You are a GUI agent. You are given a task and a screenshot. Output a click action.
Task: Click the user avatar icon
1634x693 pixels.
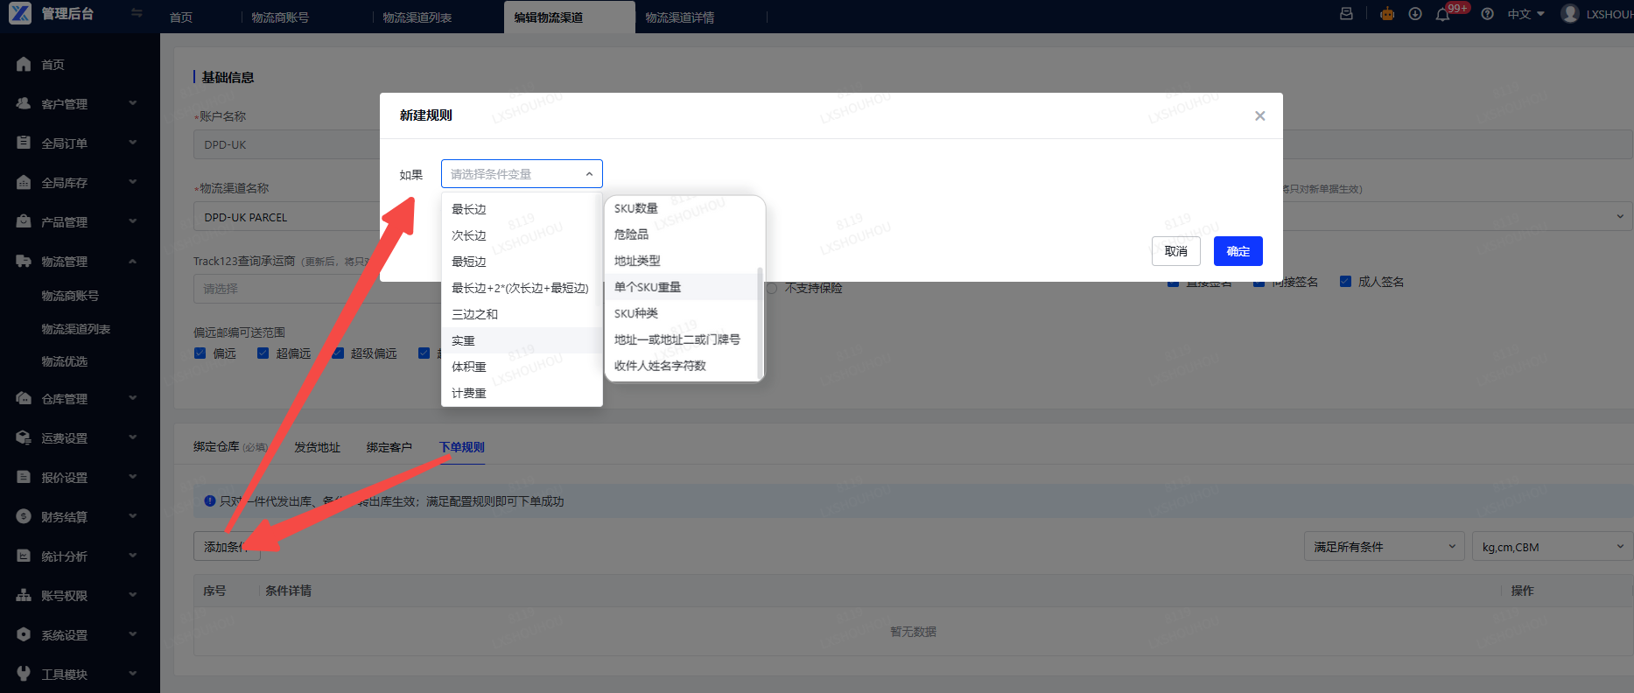[1570, 14]
